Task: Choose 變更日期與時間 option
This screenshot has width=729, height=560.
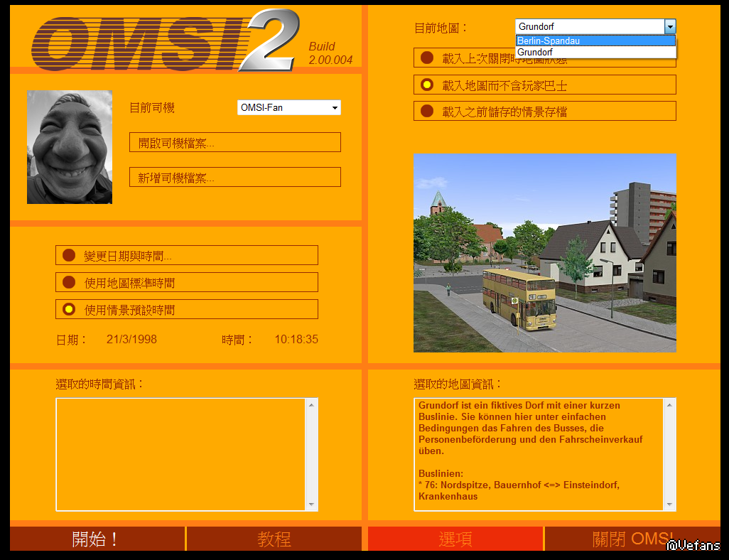Action: pos(186,255)
